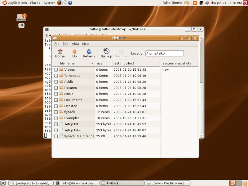248x186 pixels.
Task: Click the orange update notifier tray icon
Action: (x=195, y=3)
